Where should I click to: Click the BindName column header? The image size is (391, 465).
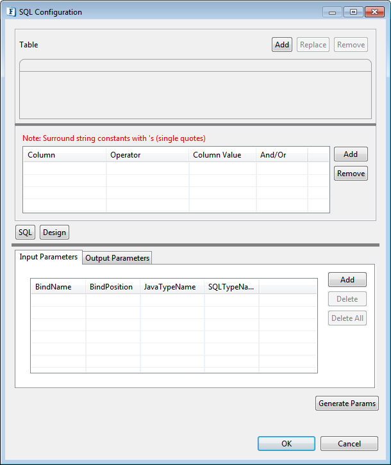58,287
